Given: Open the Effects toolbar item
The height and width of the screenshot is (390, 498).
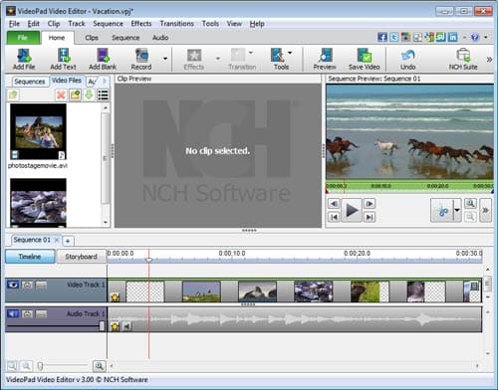Looking at the screenshot, I should point(194,59).
